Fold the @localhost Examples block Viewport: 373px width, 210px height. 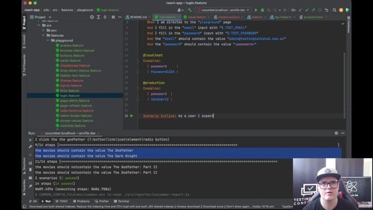[138, 61]
